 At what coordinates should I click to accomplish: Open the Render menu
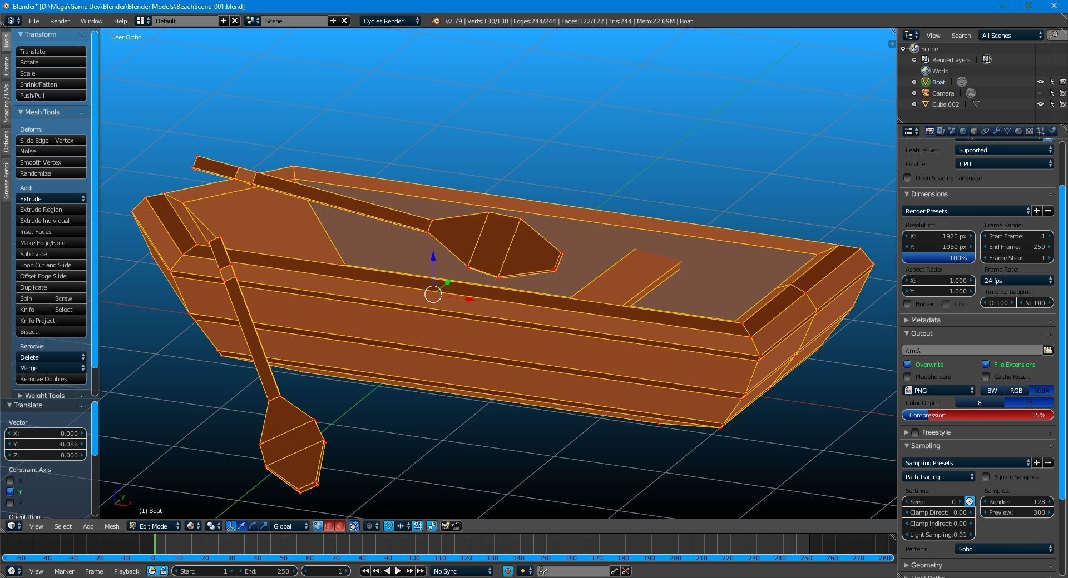pyautogui.click(x=60, y=21)
